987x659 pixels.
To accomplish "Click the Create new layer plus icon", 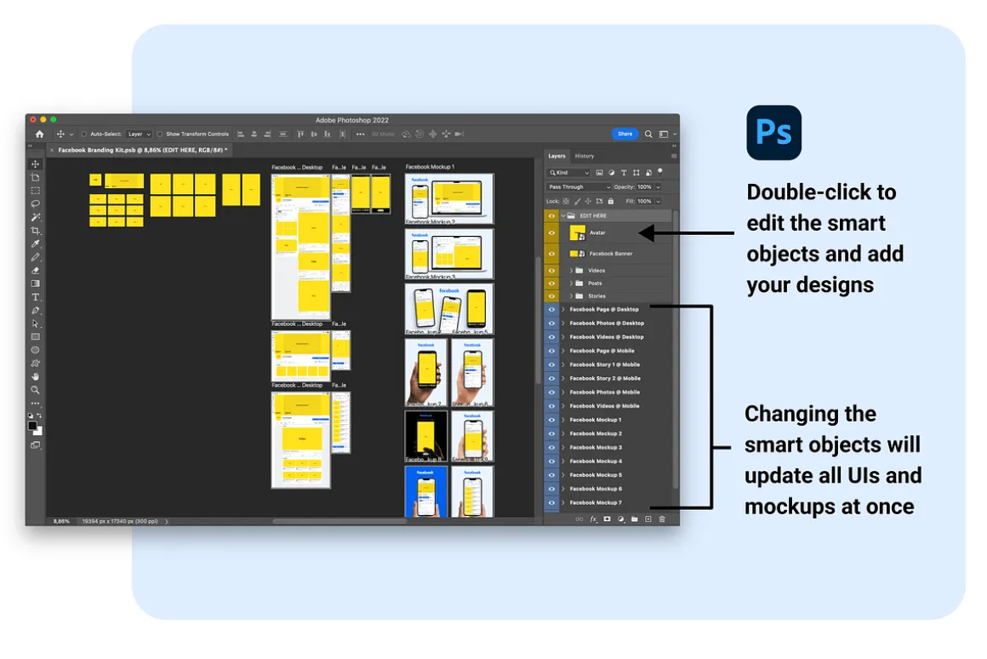I will point(648,519).
